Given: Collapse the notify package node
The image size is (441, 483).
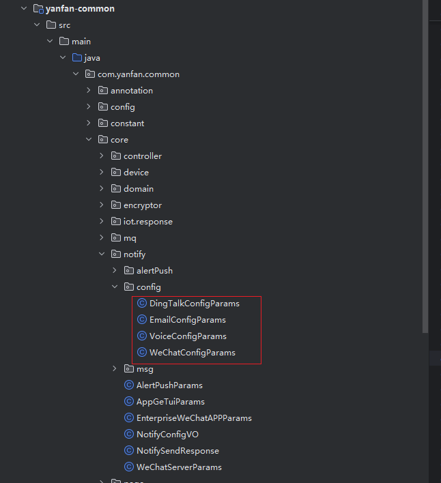Looking at the screenshot, I should (x=102, y=254).
